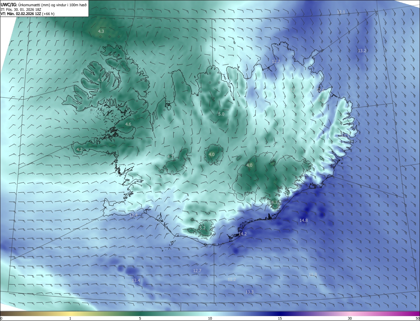The height and width of the screenshot is (321, 420).
Task: Click the "5" label on the color scale
Action: point(140,318)
